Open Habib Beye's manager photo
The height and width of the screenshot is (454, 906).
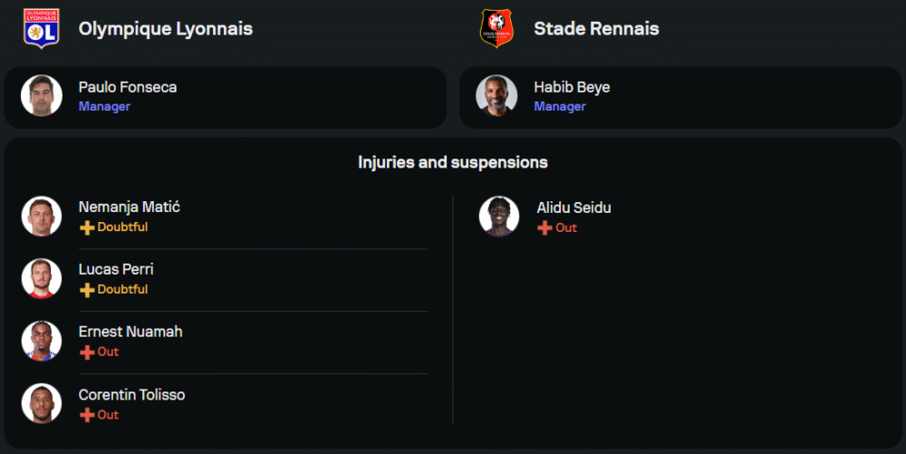(x=496, y=96)
